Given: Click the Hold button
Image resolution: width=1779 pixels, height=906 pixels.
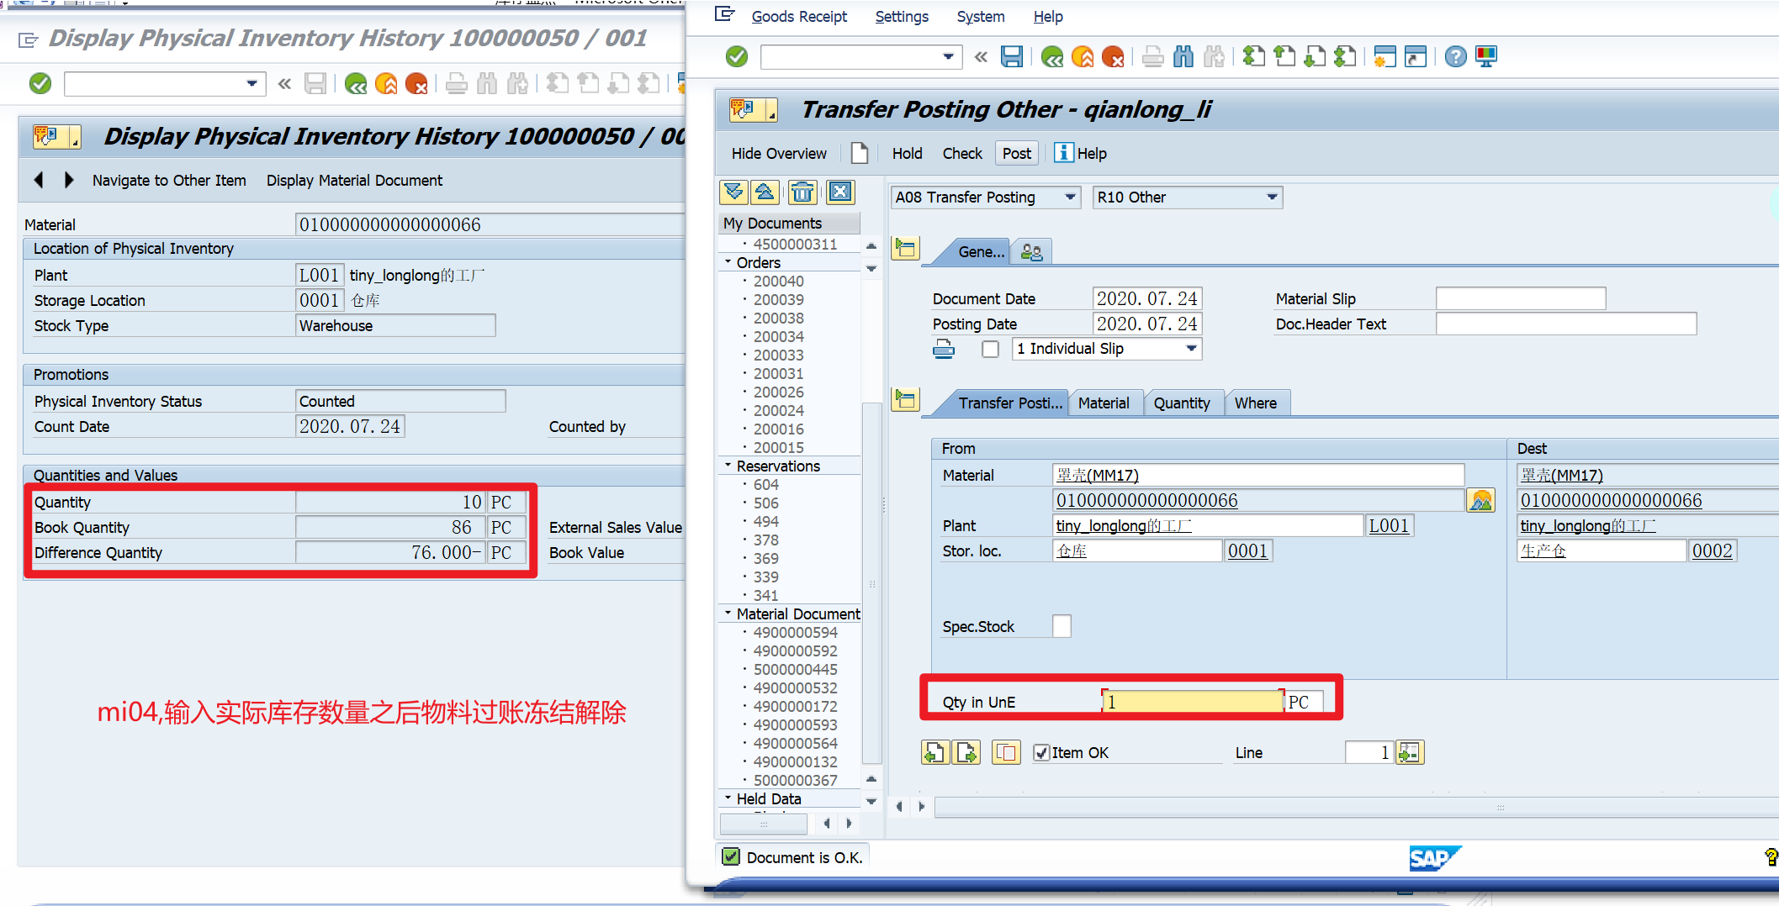Looking at the screenshot, I should pyautogui.click(x=907, y=153).
